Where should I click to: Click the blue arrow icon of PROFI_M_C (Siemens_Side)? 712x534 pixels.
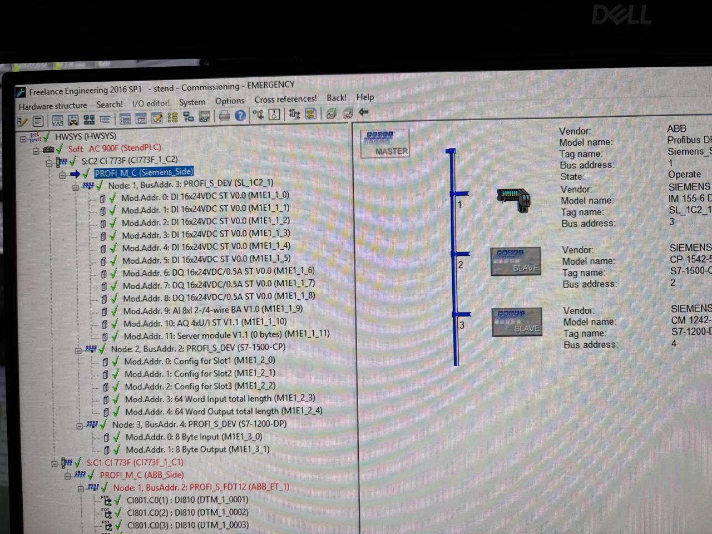(x=75, y=174)
